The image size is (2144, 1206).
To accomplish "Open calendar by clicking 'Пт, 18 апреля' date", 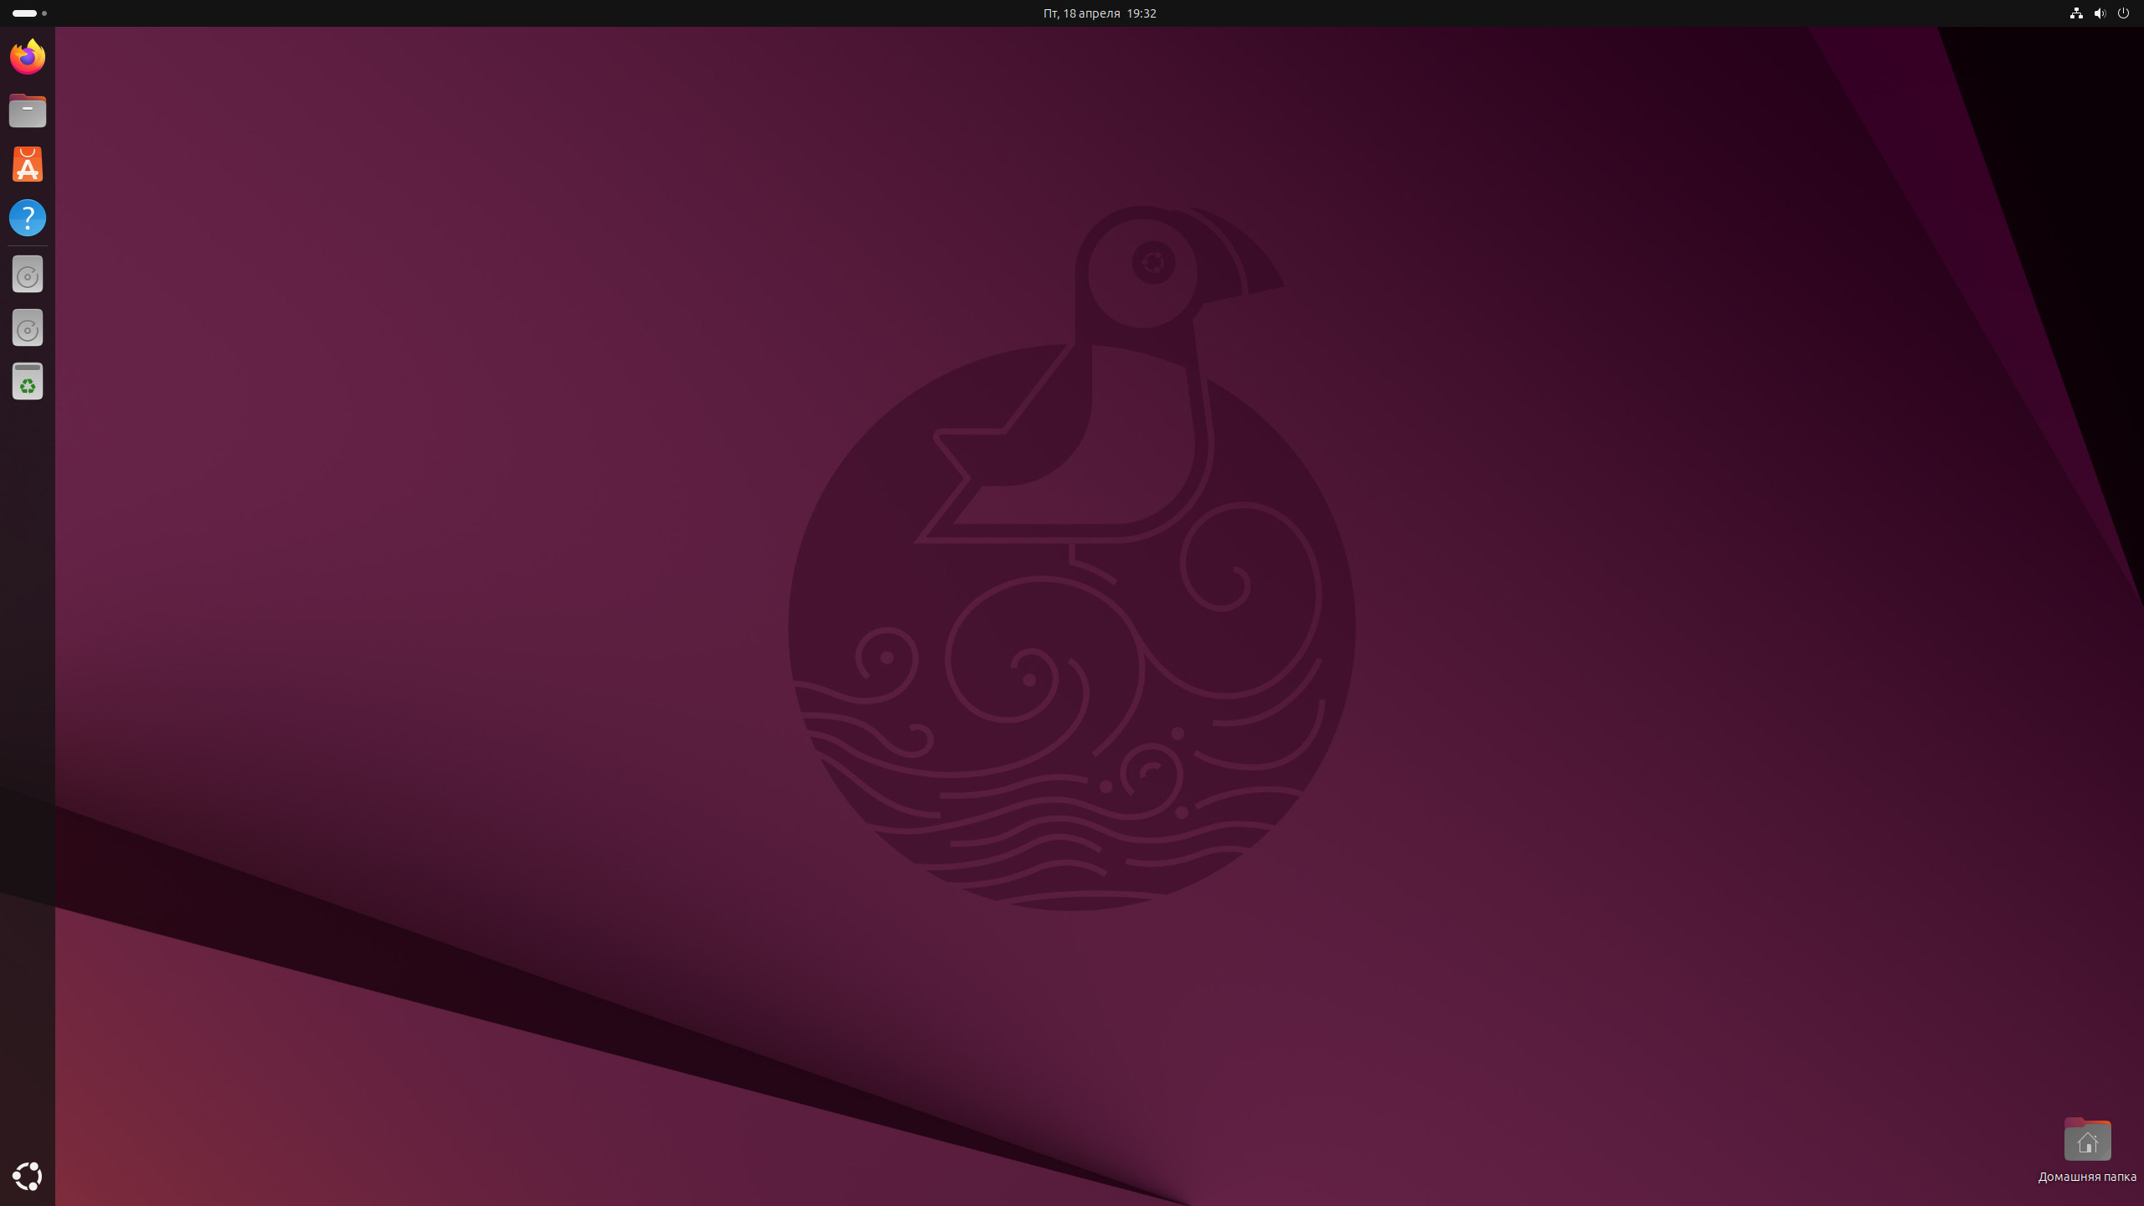I will click(x=1081, y=13).
